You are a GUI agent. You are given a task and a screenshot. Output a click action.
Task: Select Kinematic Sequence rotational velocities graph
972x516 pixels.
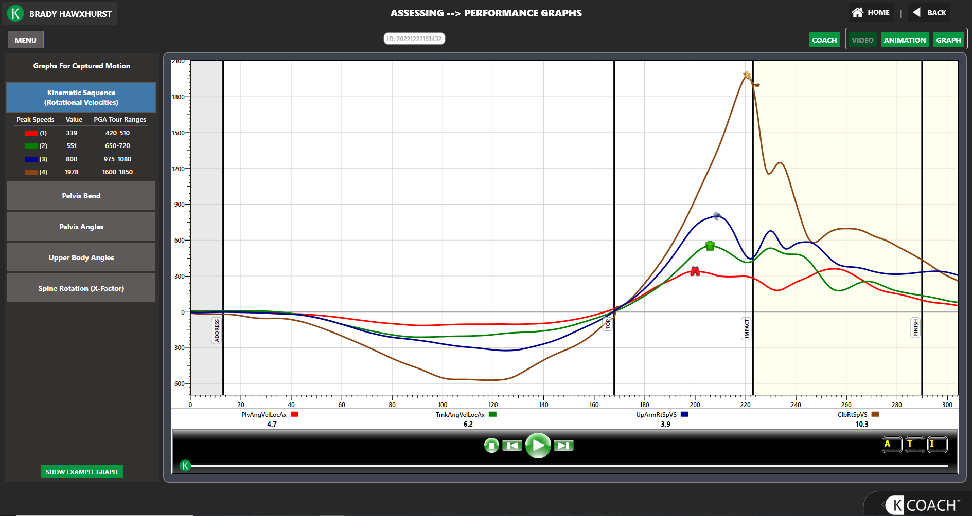(81, 97)
